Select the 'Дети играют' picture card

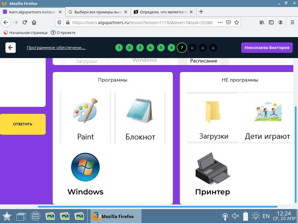(x=267, y=118)
